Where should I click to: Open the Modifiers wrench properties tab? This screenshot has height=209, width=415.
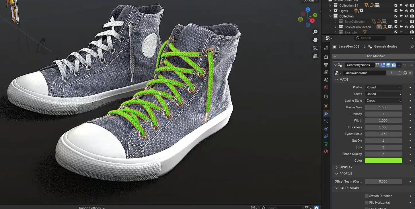pyautogui.click(x=326, y=114)
